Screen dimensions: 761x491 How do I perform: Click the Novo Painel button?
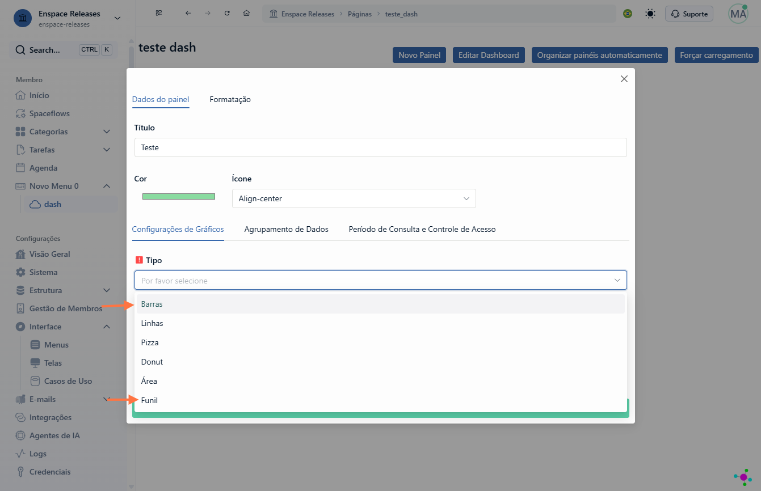click(x=419, y=55)
